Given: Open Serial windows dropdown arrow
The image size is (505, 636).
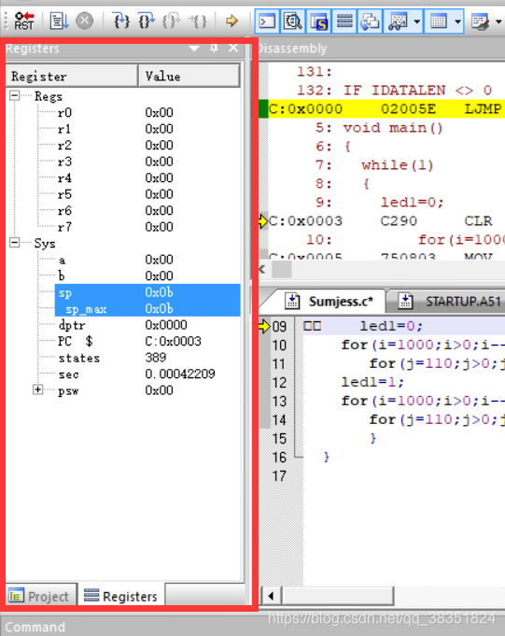Looking at the screenshot, I should (x=498, y=21).
